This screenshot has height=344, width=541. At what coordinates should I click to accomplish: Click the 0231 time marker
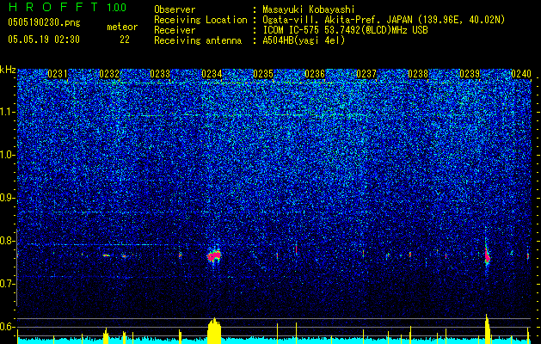click(x=58, y=74)
